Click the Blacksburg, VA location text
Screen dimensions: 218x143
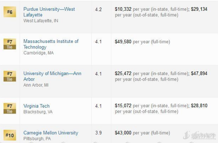tap(38, 112)
